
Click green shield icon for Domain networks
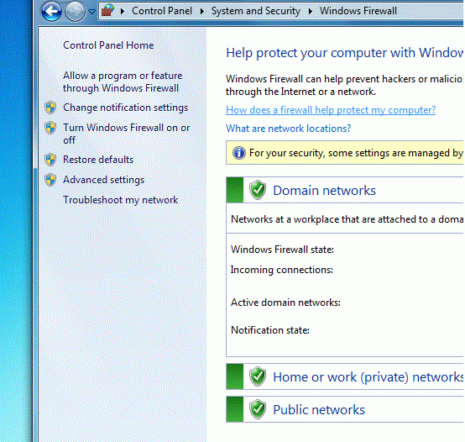[258, 190]
